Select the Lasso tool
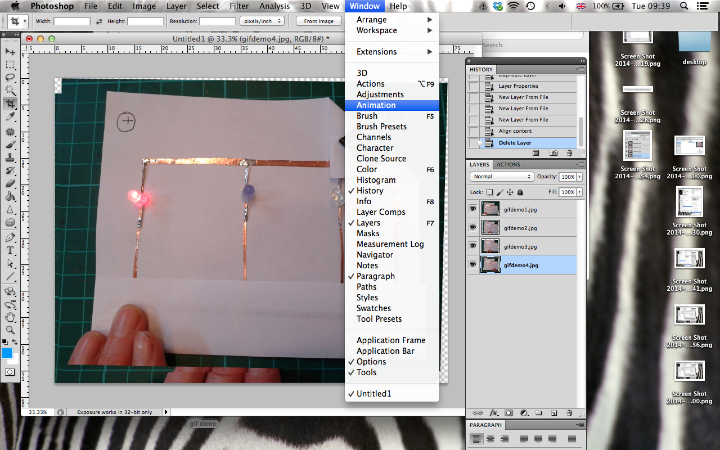Screen dimensions: 720x450 click(x=10, y=78)
